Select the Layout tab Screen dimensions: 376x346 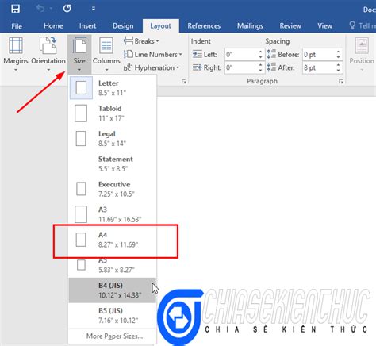(160, 26)
